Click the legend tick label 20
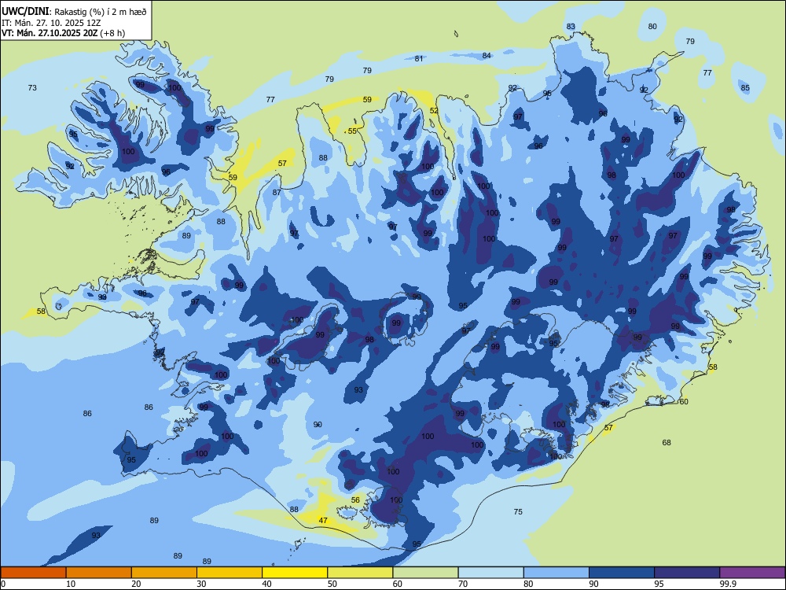Screen dimensions: 786x590 [136, 584]
